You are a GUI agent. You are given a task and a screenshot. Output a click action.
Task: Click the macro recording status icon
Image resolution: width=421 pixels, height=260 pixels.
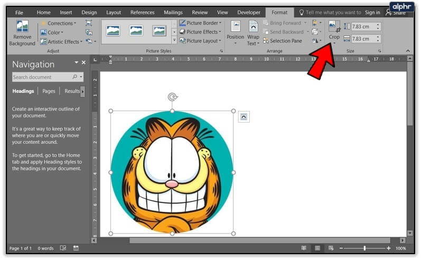(x=76, y=248)
